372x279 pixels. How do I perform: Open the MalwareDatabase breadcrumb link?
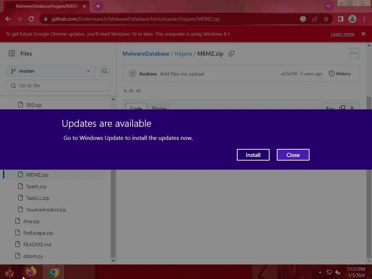[x=146, y=54]
